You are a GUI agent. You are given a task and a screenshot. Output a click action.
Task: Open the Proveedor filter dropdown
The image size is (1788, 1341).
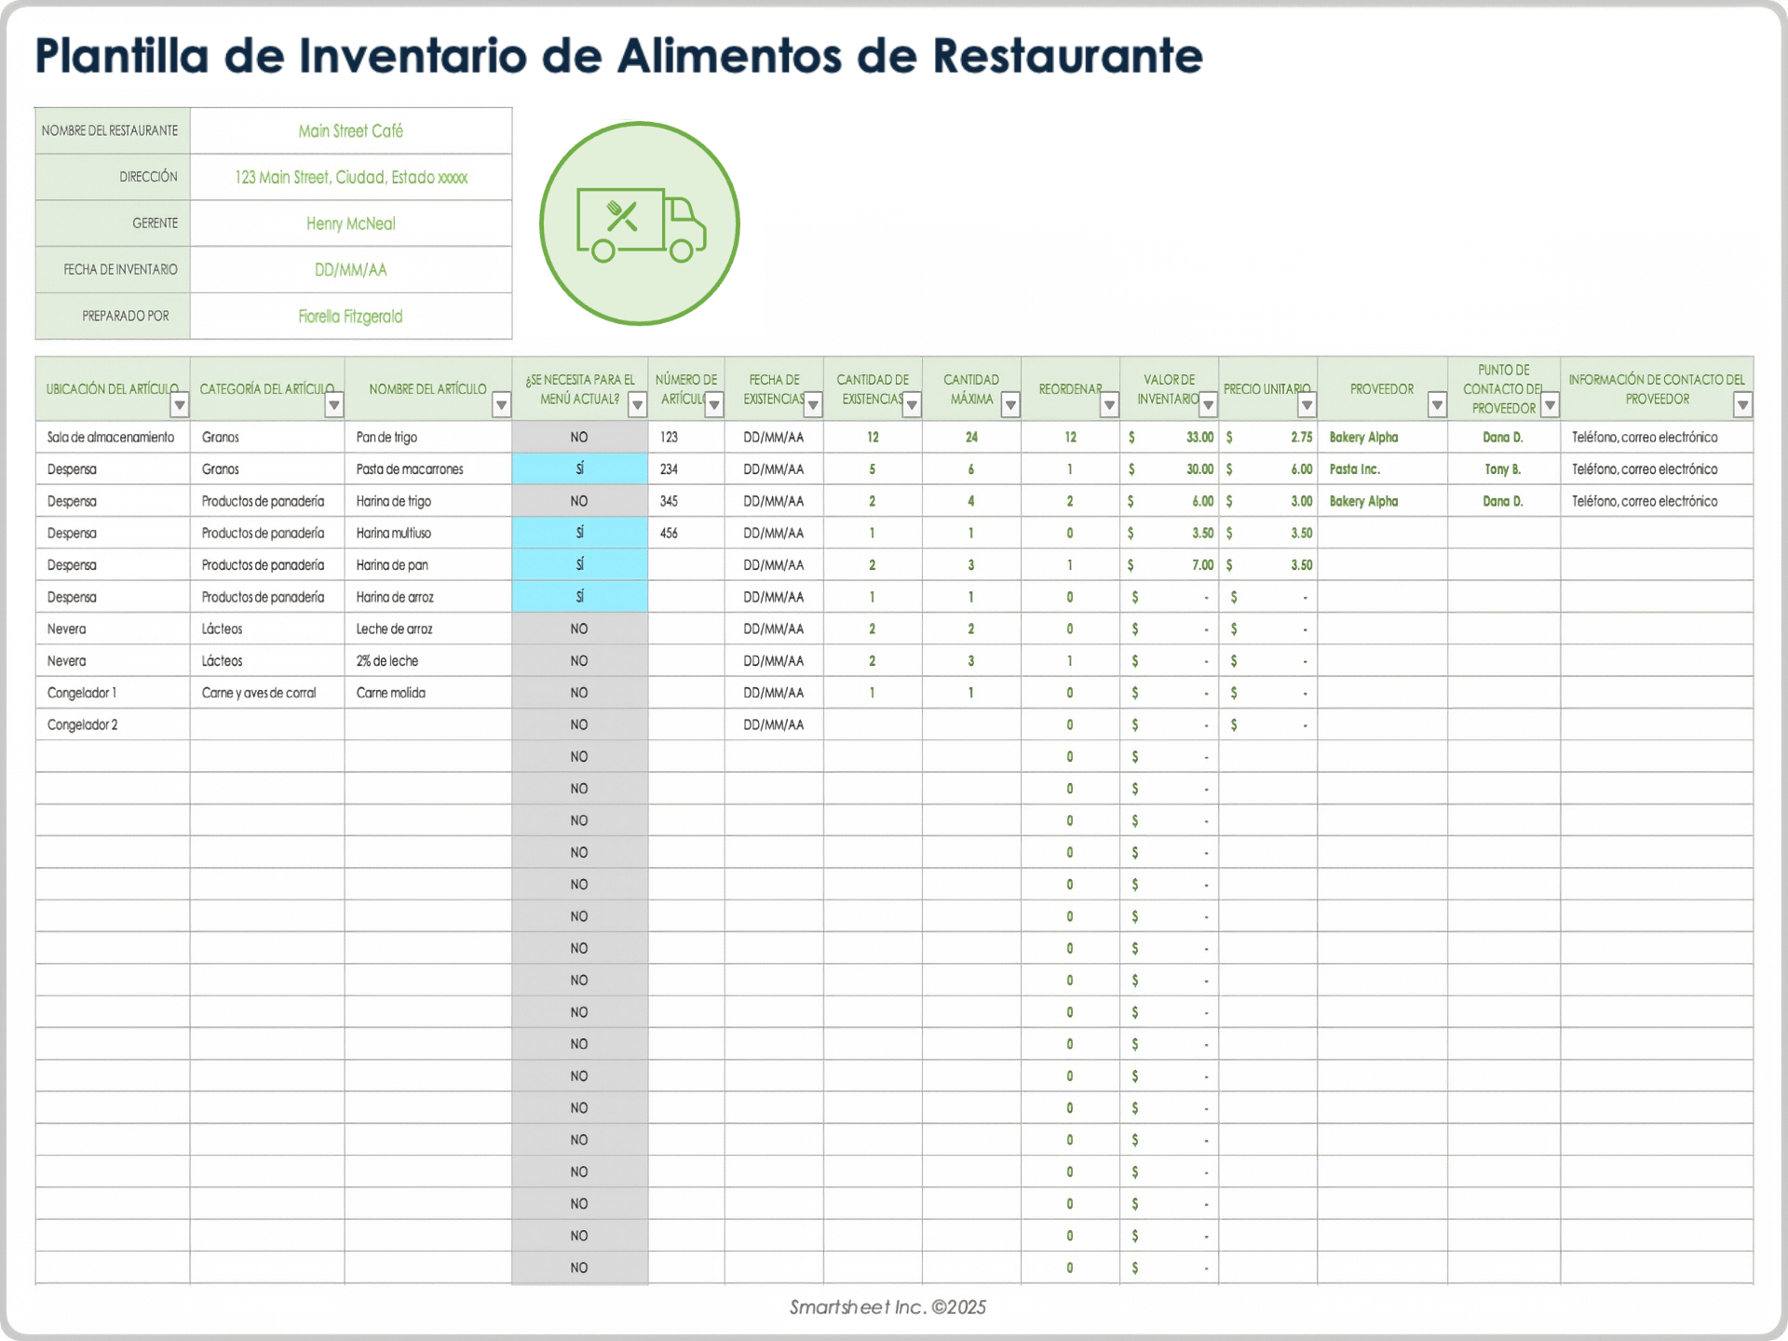[1437, 405]
